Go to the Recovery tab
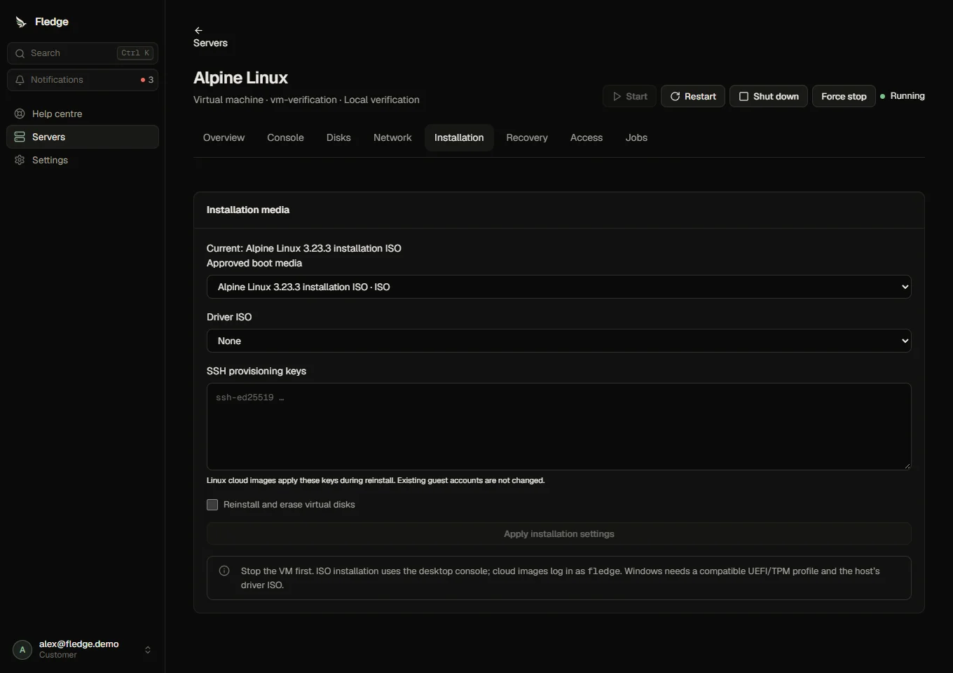Viewport: 953px width, 673px height. coord(527,138)
